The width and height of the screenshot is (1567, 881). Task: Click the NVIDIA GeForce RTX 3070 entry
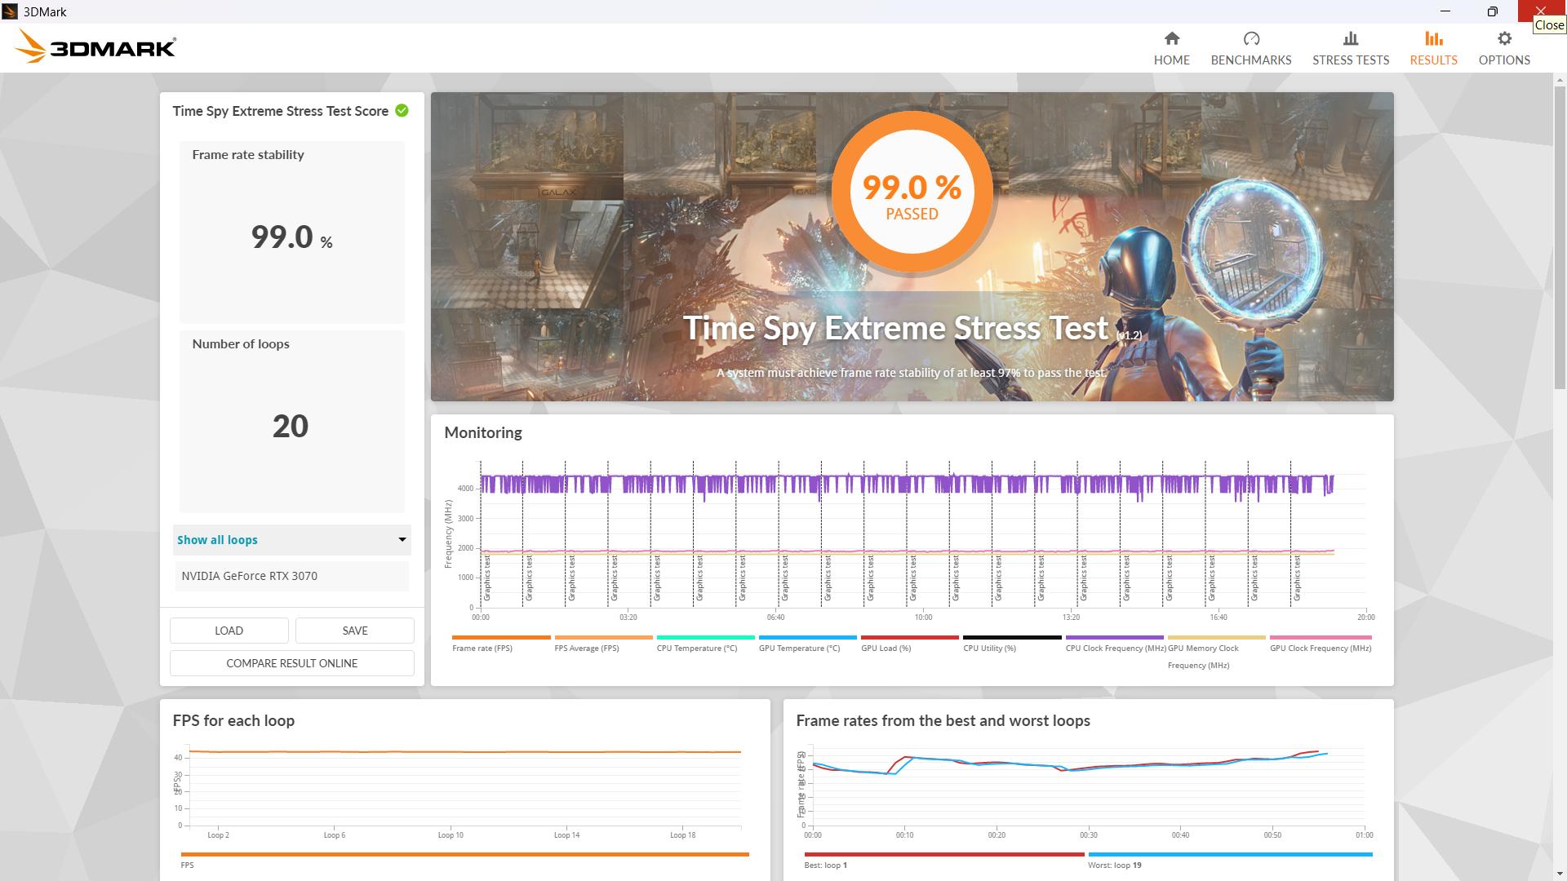[291, 576]
